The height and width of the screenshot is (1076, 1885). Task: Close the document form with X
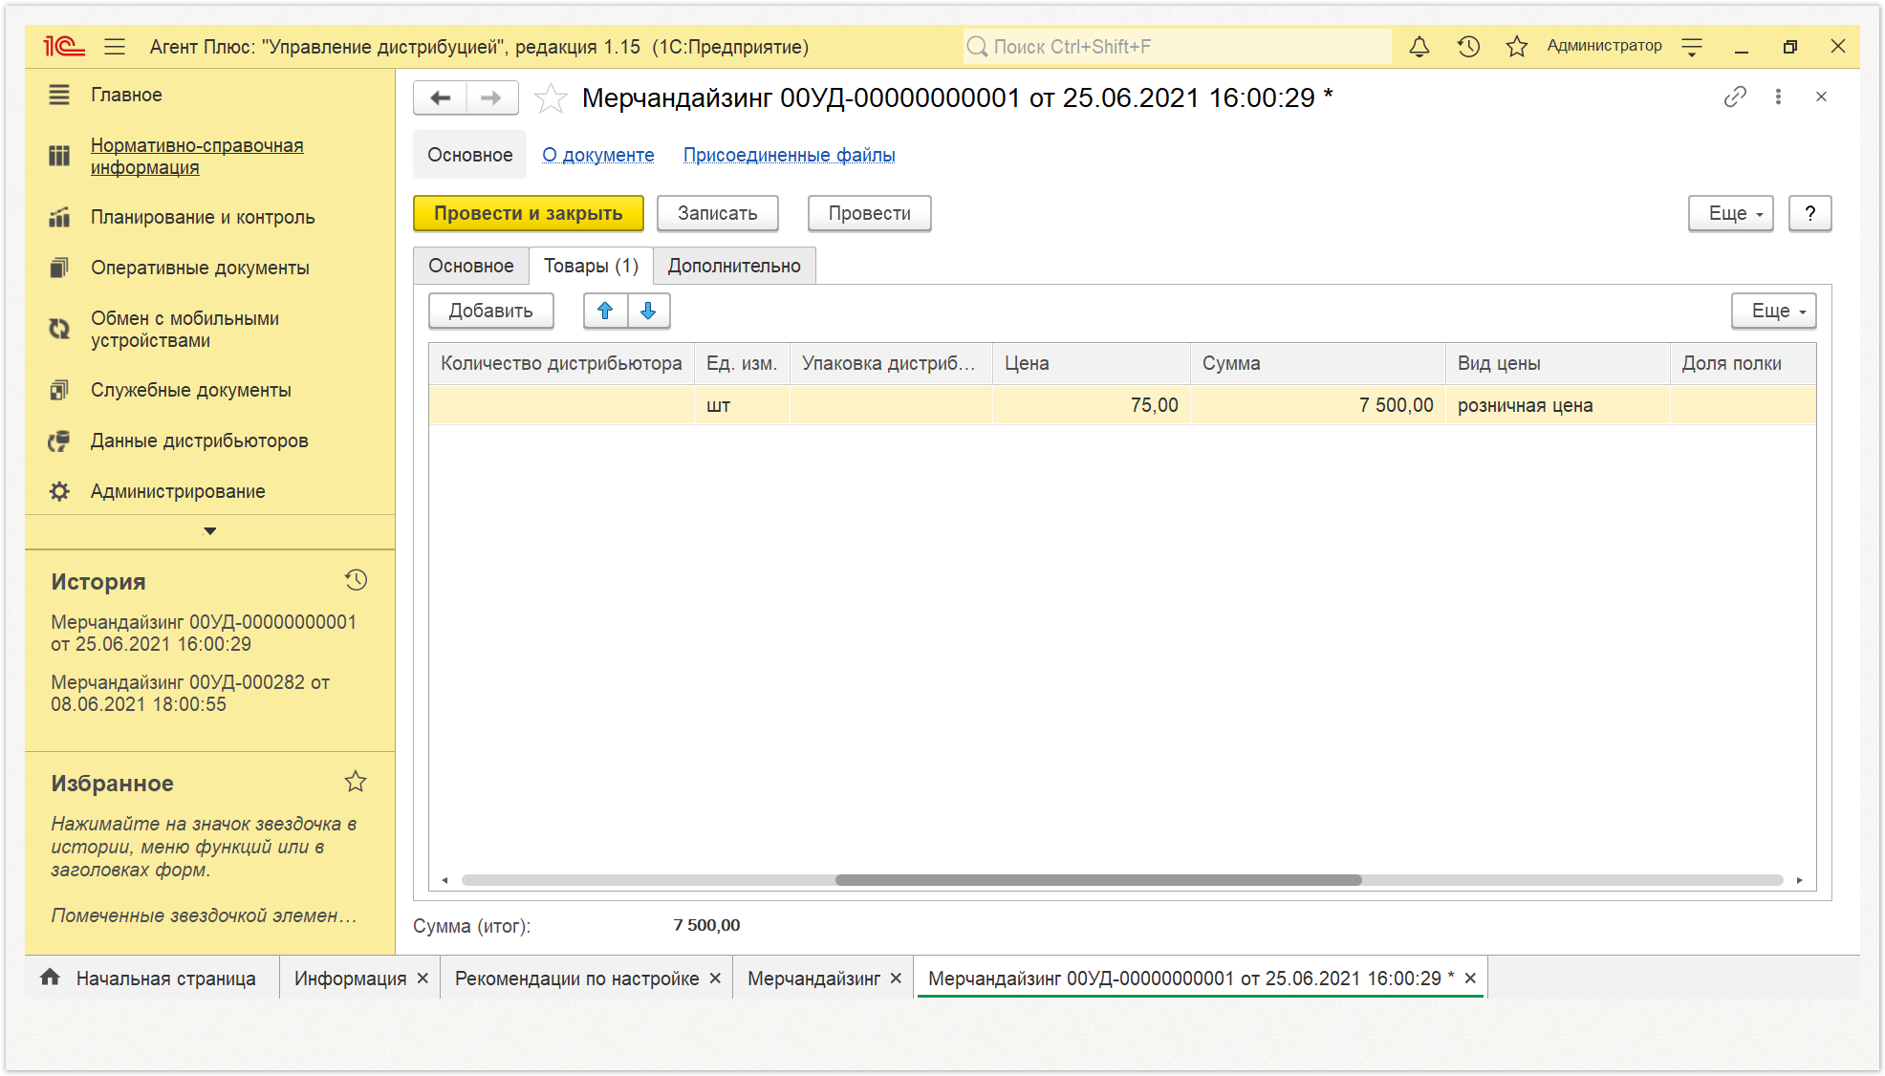point(1821,97)
